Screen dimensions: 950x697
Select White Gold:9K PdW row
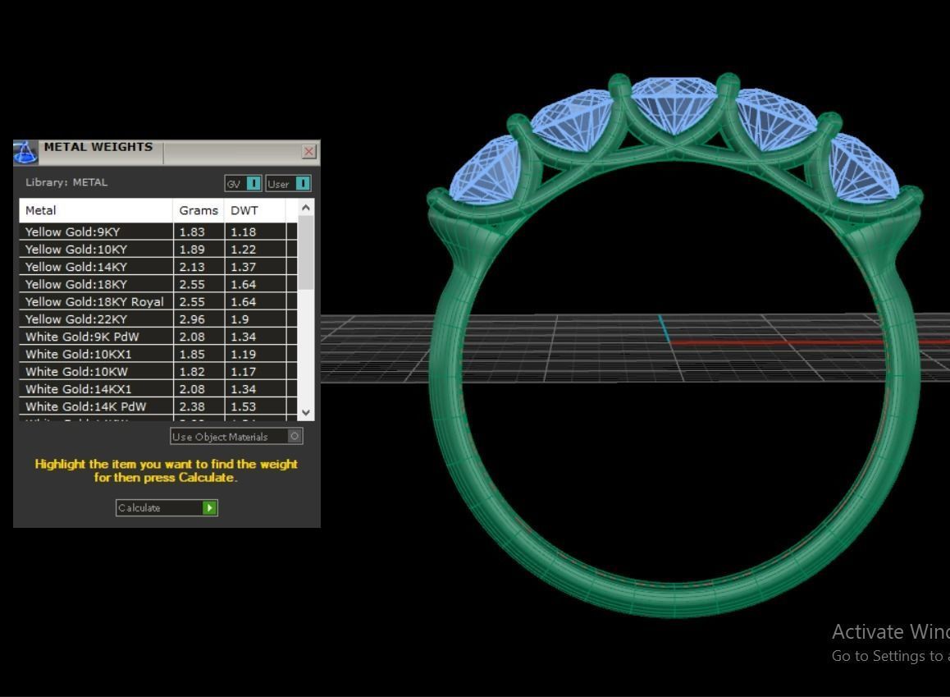pyautogui.click(x=158, y=337)
